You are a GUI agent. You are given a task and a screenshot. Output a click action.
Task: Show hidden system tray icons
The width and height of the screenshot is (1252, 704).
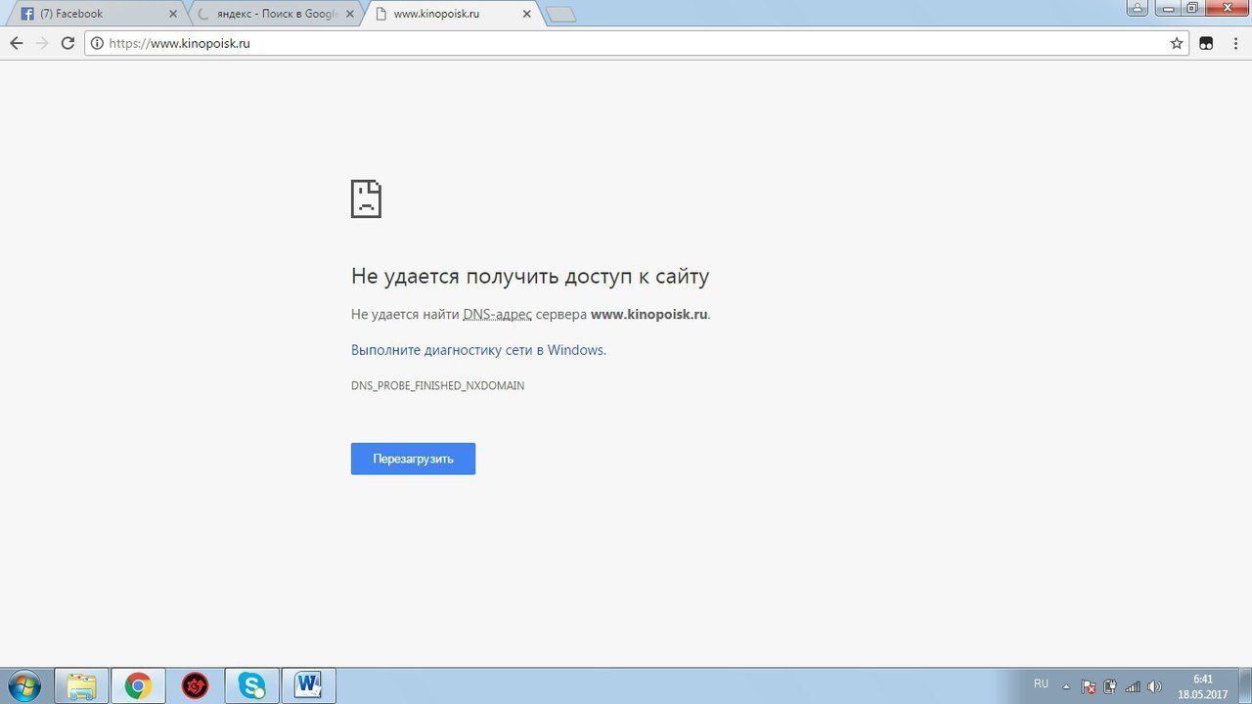coord(1066,686)
